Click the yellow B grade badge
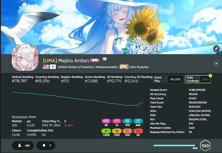 (117, 131)
